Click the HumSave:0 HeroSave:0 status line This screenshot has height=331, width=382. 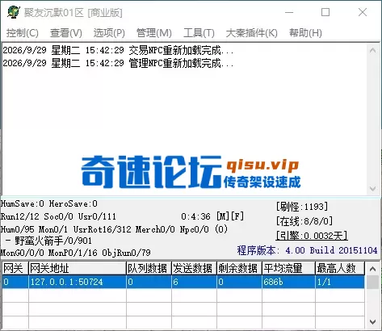[49, 203]
